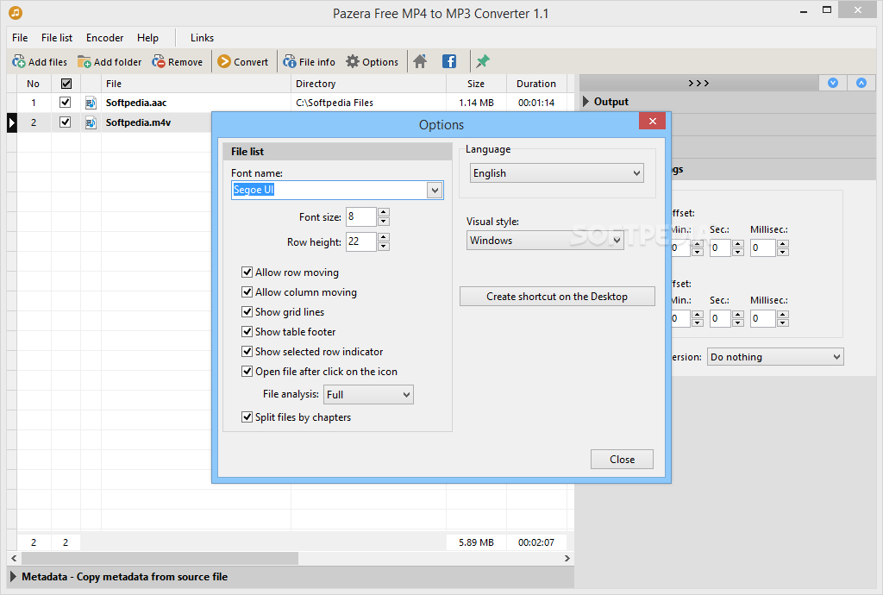Click Create shortcut on the Desktop button

[557, 297]
